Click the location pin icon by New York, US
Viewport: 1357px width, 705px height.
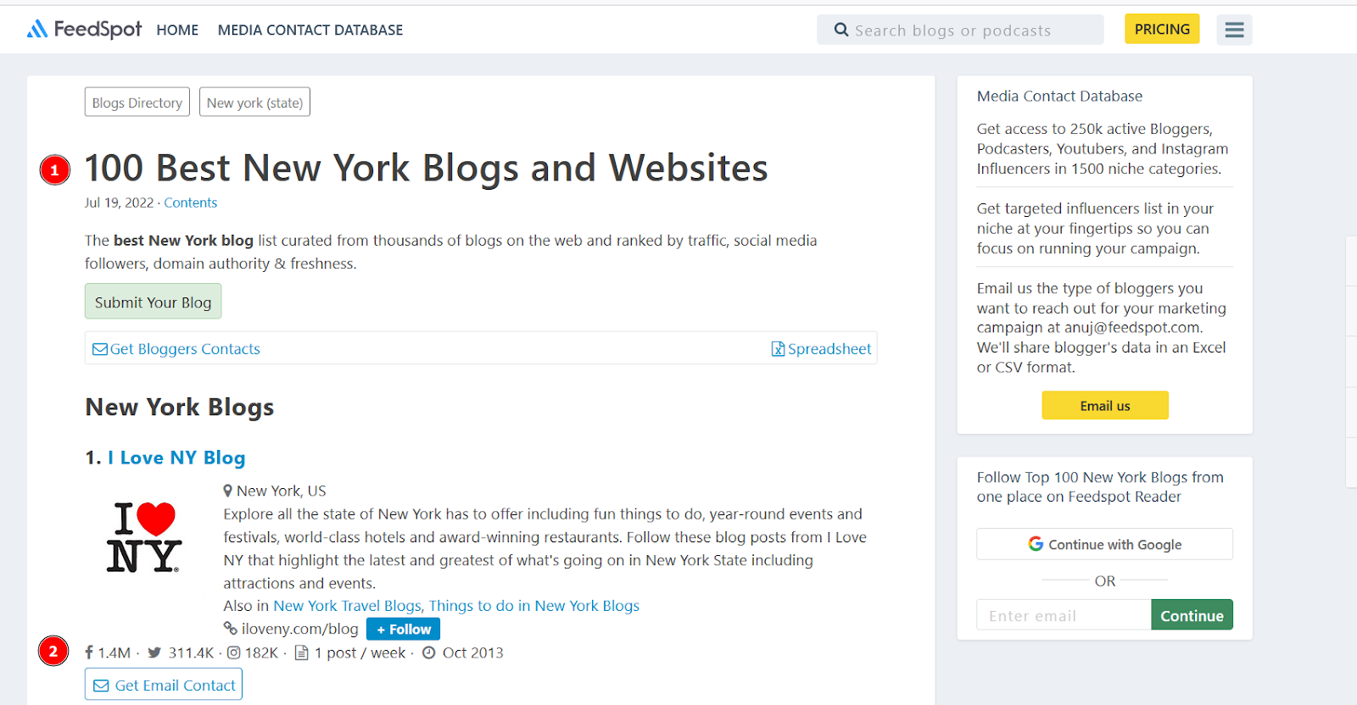point(227,491)
